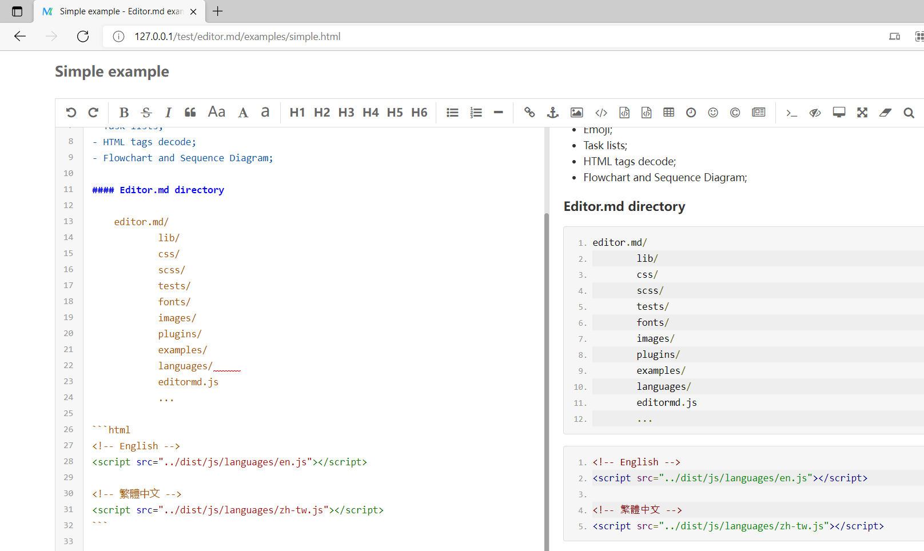Click the 'Editor.md directory' heading line in editor
The height and width of the screenshot is (551, 924).
[x=158, y=190]
